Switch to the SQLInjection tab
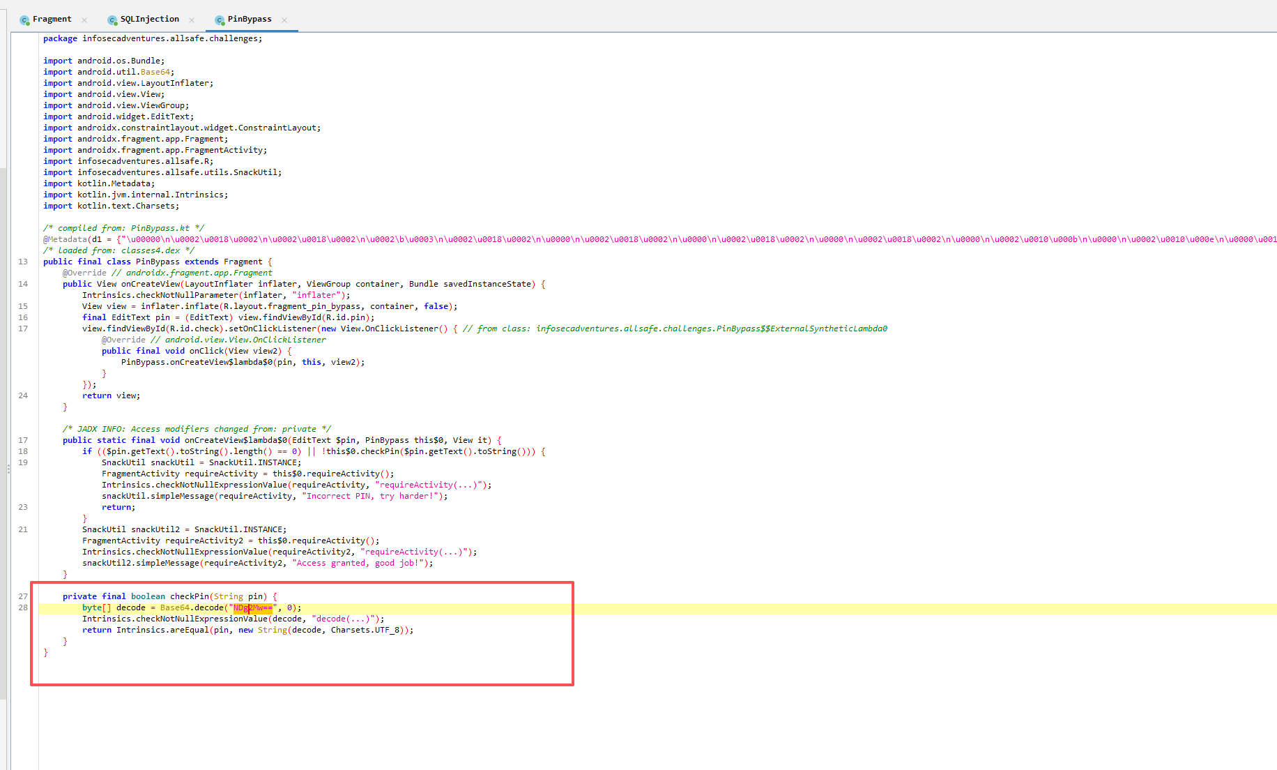This screenshot has height=770, width=1277. click(149, 20)
